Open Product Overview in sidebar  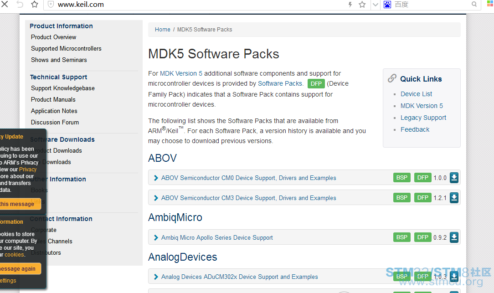coord(54,37)
